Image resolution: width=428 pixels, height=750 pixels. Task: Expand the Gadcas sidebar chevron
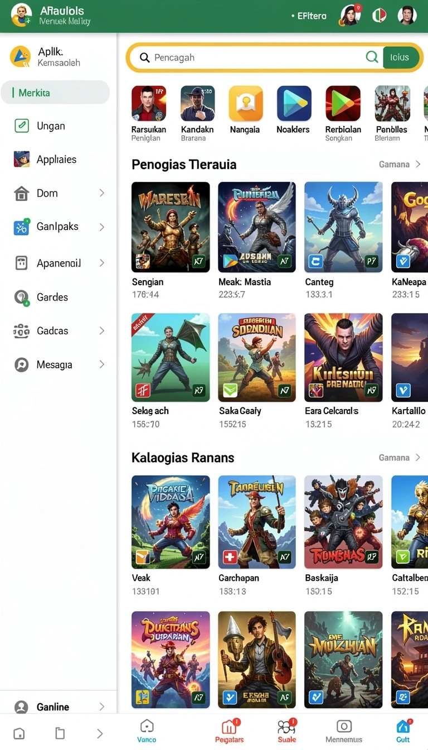click(x=101, y=330)
